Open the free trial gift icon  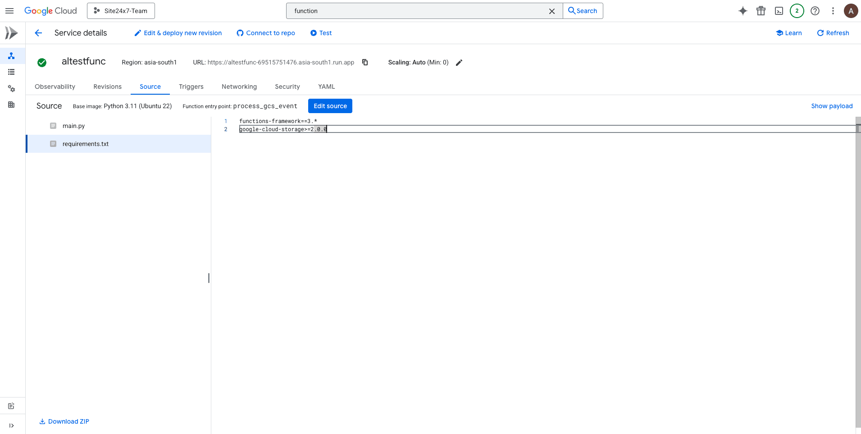pyautogui.click(x=761, y=11)
